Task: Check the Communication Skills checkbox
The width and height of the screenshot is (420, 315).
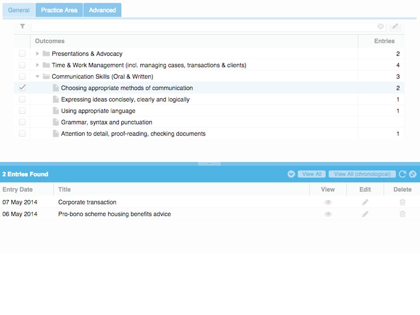Action: [x=22, y=76]
